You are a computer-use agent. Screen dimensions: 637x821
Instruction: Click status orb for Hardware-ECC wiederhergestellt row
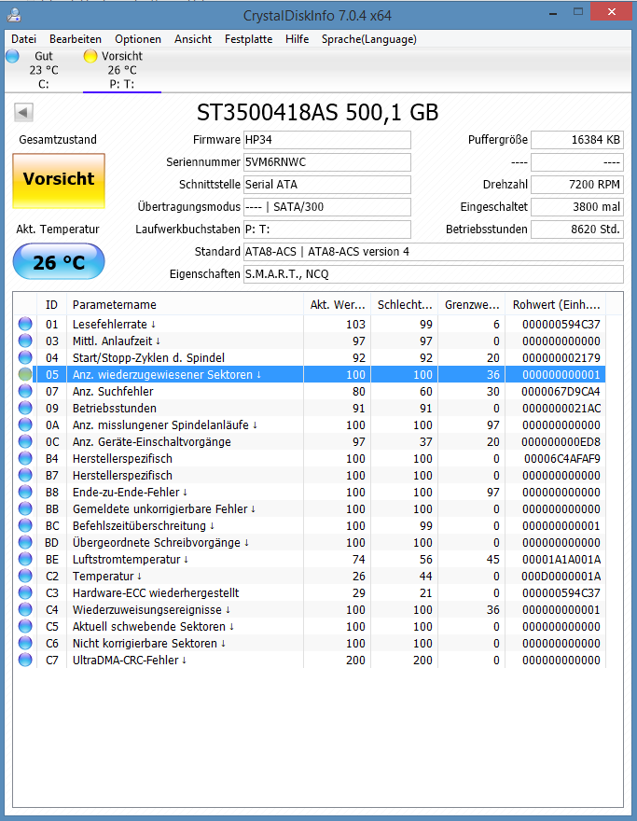click(25, 592)
